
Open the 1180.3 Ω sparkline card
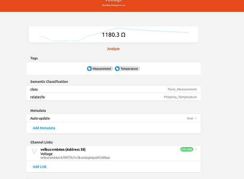[x=114, y=34]
